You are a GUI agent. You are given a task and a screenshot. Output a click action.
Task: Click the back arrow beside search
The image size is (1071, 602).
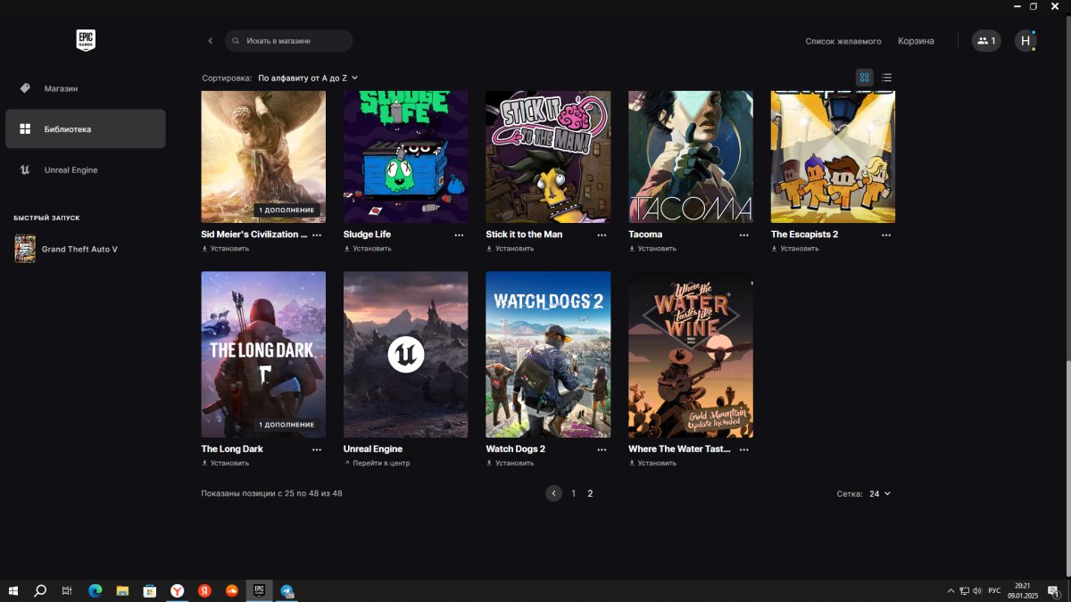click(x=211, y=41)
